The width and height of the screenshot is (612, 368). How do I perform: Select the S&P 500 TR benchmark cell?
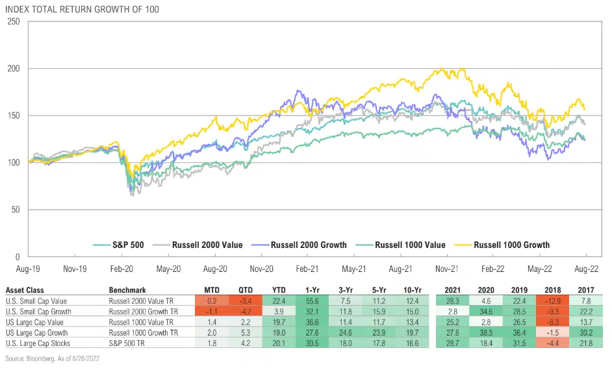point(130,343)
